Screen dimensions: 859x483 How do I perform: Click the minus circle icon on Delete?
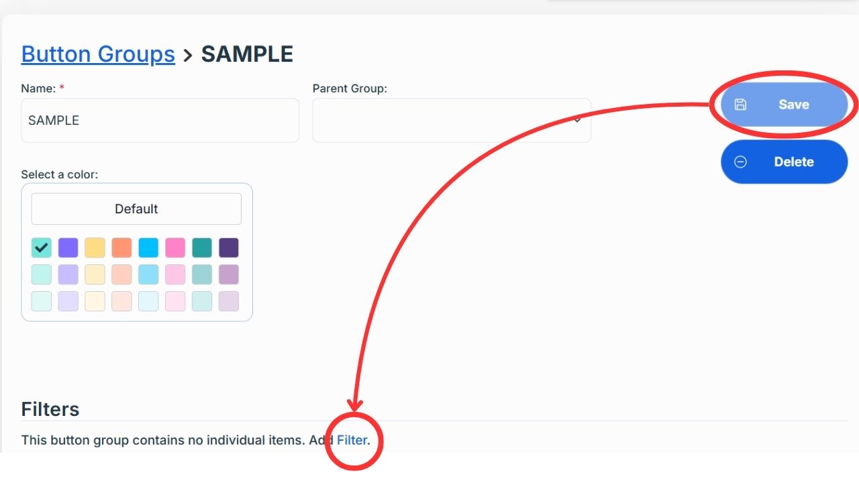tap(740, 162)
